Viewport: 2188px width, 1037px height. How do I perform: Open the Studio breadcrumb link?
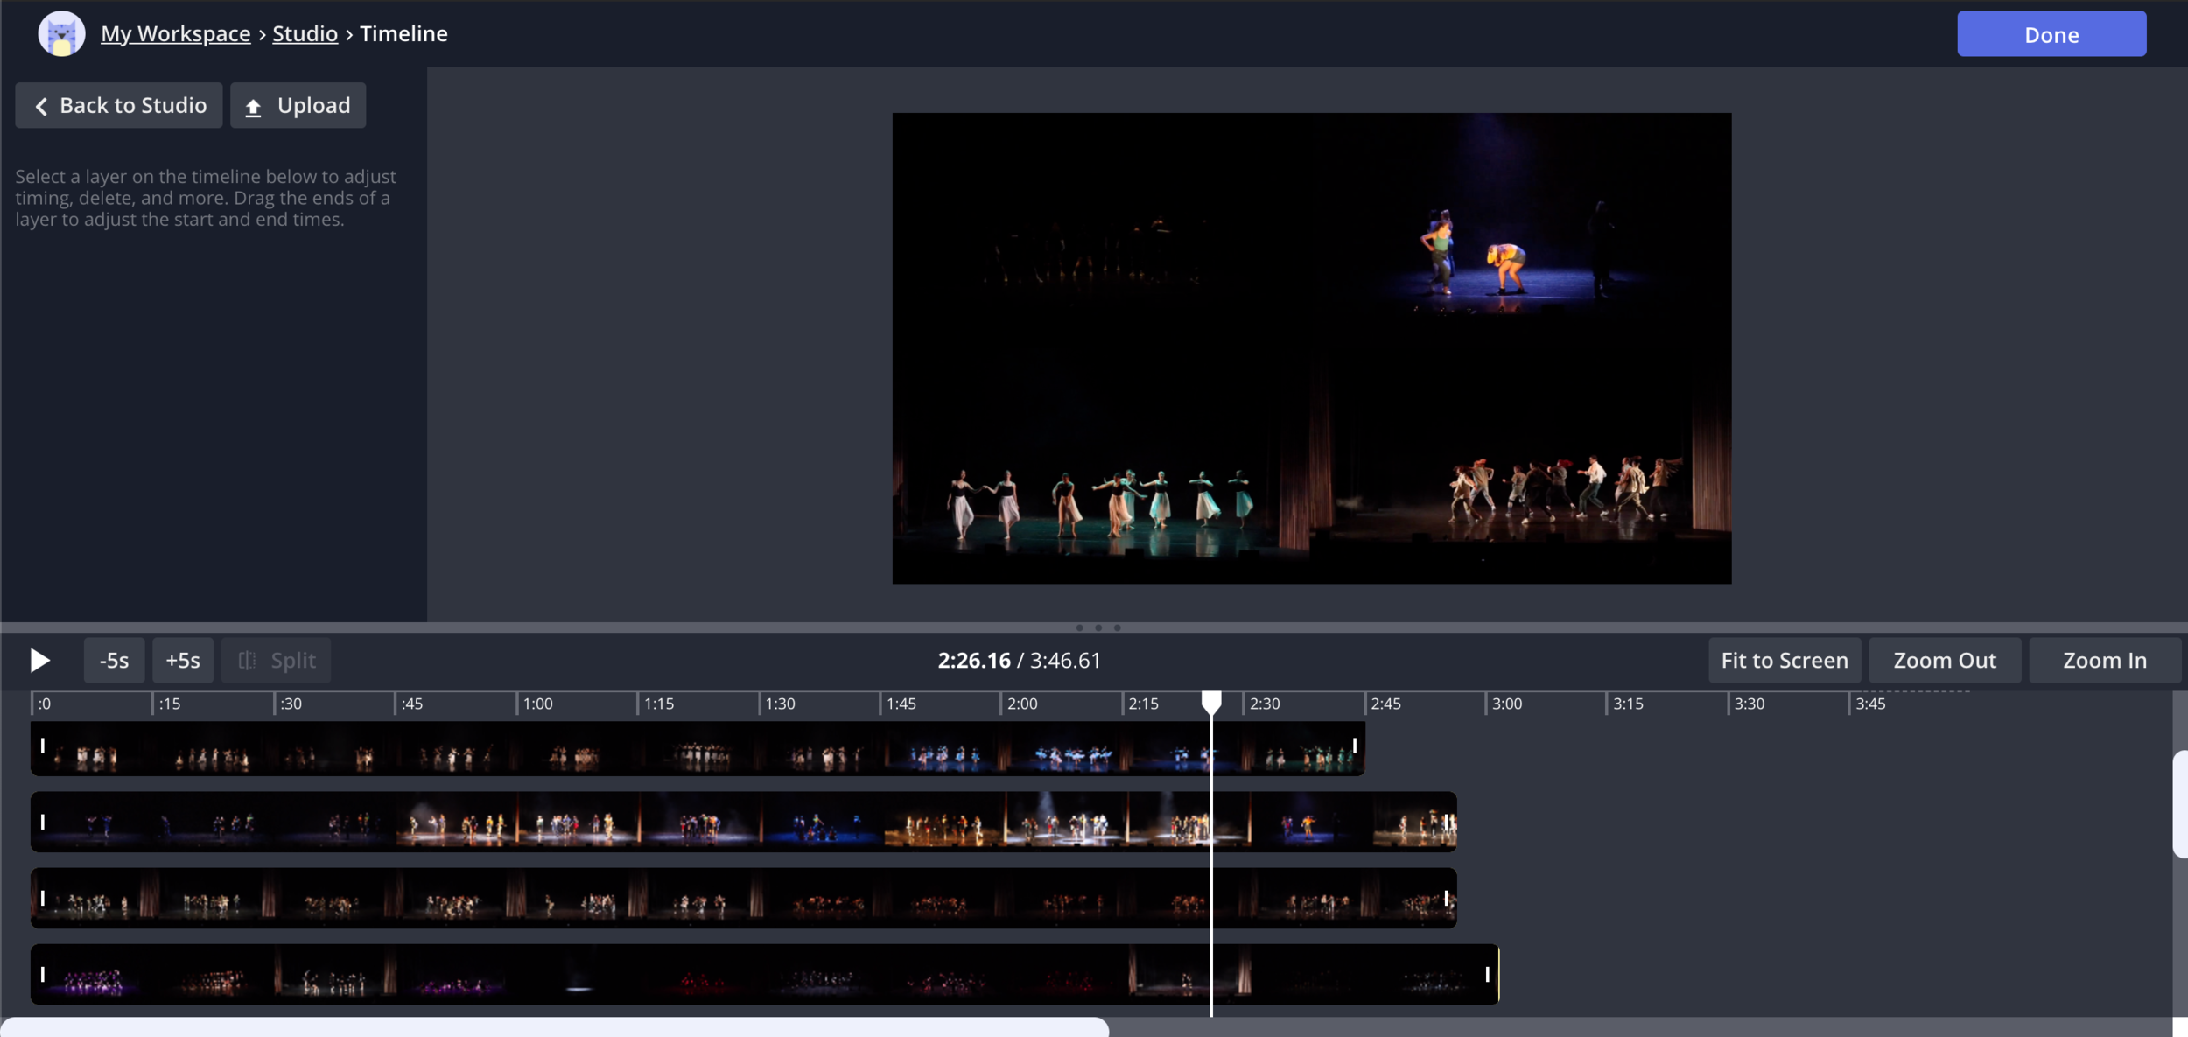pos(305,33)
